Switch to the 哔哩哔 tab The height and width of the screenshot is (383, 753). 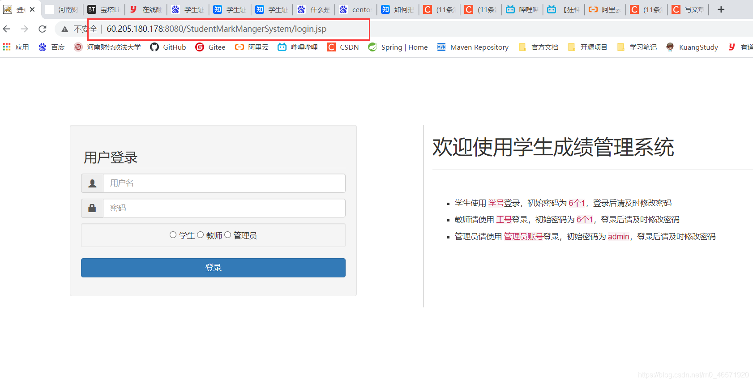[522, 9]
